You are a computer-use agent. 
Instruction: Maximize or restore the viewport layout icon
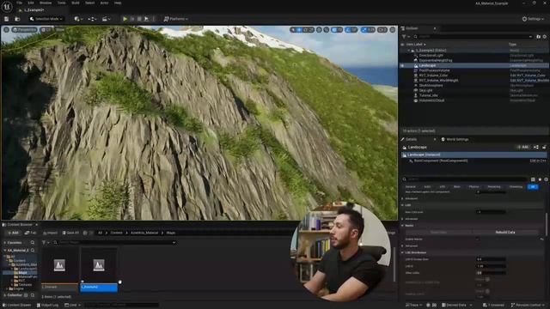click(393, 30)
